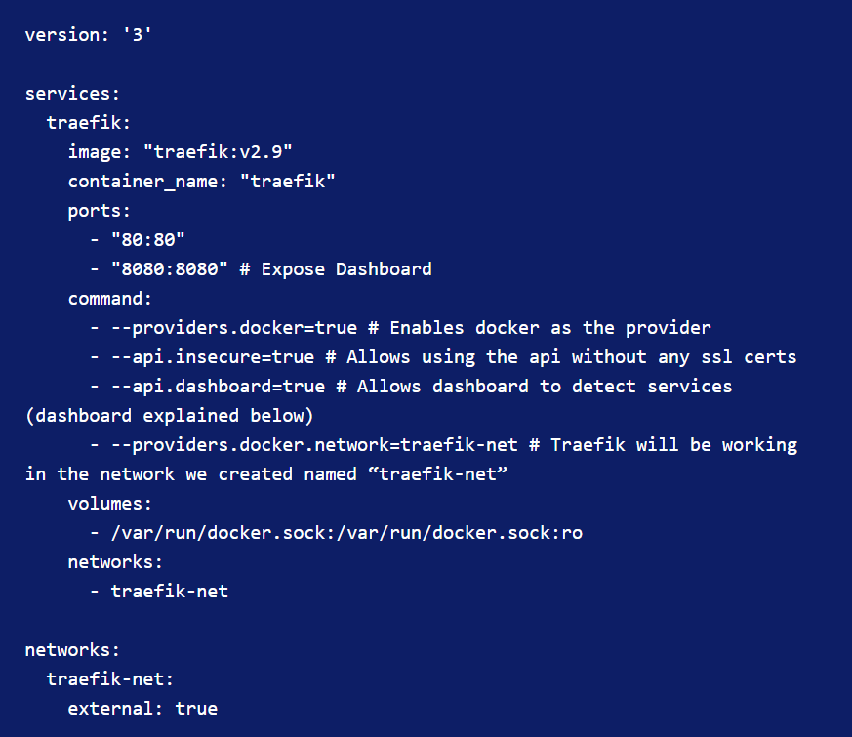
Task: Select the services: key
Action: pyautogui.click(x=72, y=94)
